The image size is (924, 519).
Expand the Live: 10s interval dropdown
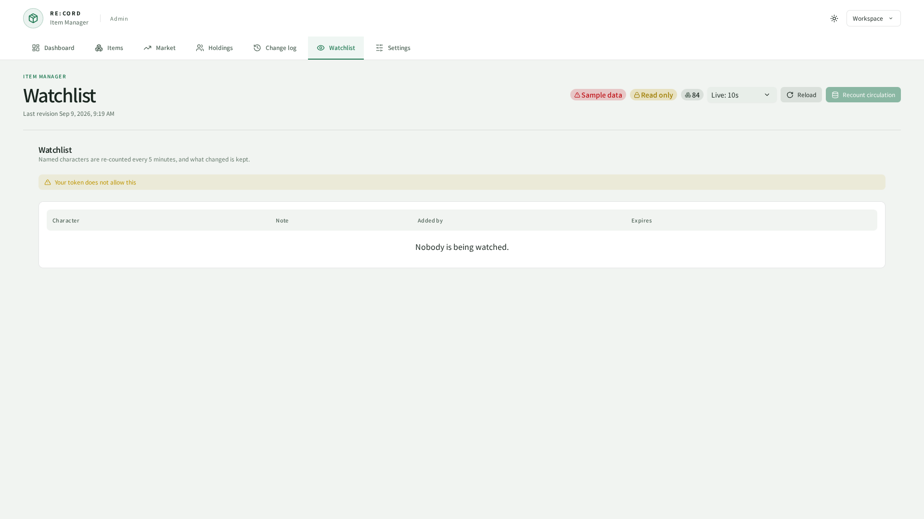pyautogui.click(x=742, y=95)
